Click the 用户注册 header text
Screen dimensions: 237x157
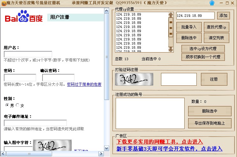pyautogui.click(x=60, y=17)
